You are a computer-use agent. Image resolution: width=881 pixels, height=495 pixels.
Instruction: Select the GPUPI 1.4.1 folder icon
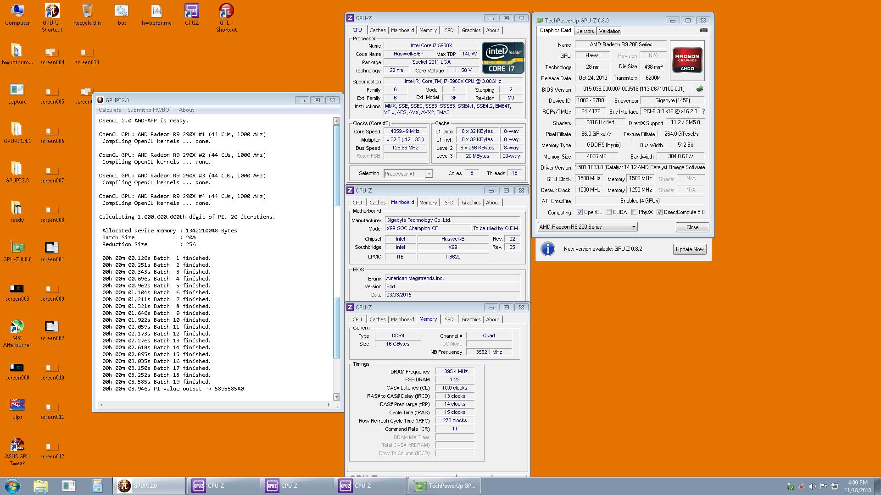[x=17, y=133]
